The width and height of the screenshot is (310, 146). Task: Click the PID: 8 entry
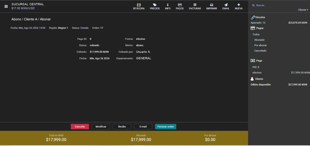point(256,67)
